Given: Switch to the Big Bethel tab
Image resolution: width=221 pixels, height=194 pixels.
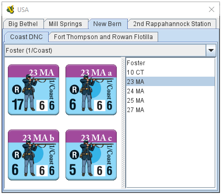Looking at the screenshot, I should 23,24.
